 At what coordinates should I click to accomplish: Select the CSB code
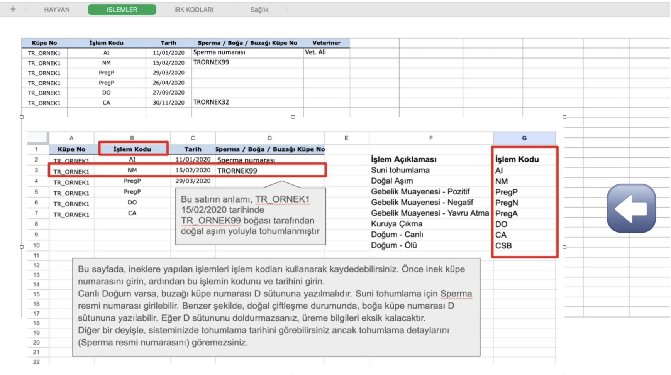(x=503, y=246)
